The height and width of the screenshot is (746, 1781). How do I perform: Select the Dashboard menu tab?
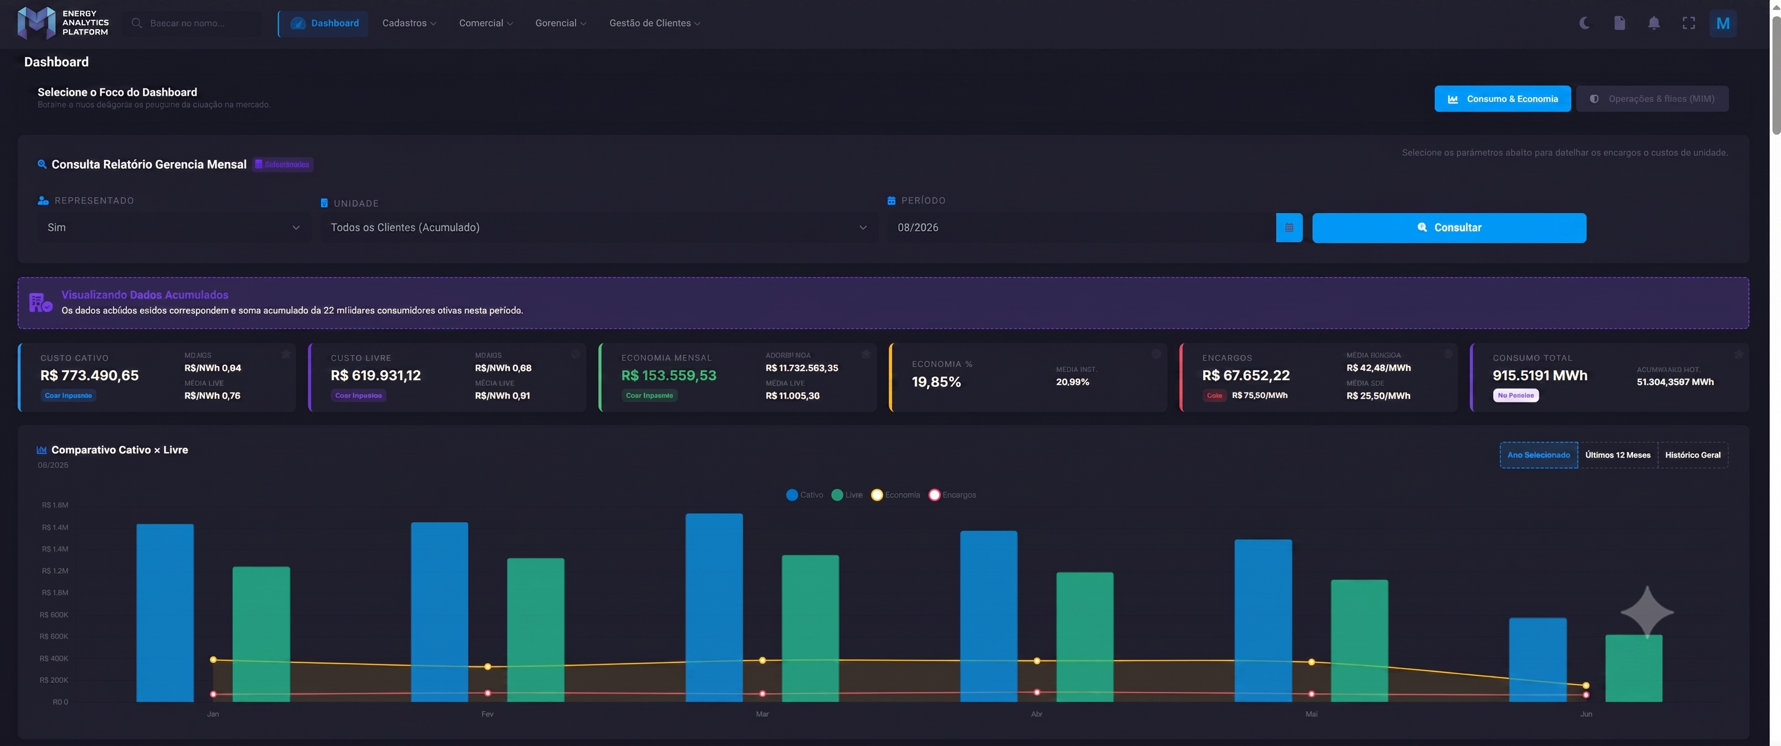click(323, 23)
